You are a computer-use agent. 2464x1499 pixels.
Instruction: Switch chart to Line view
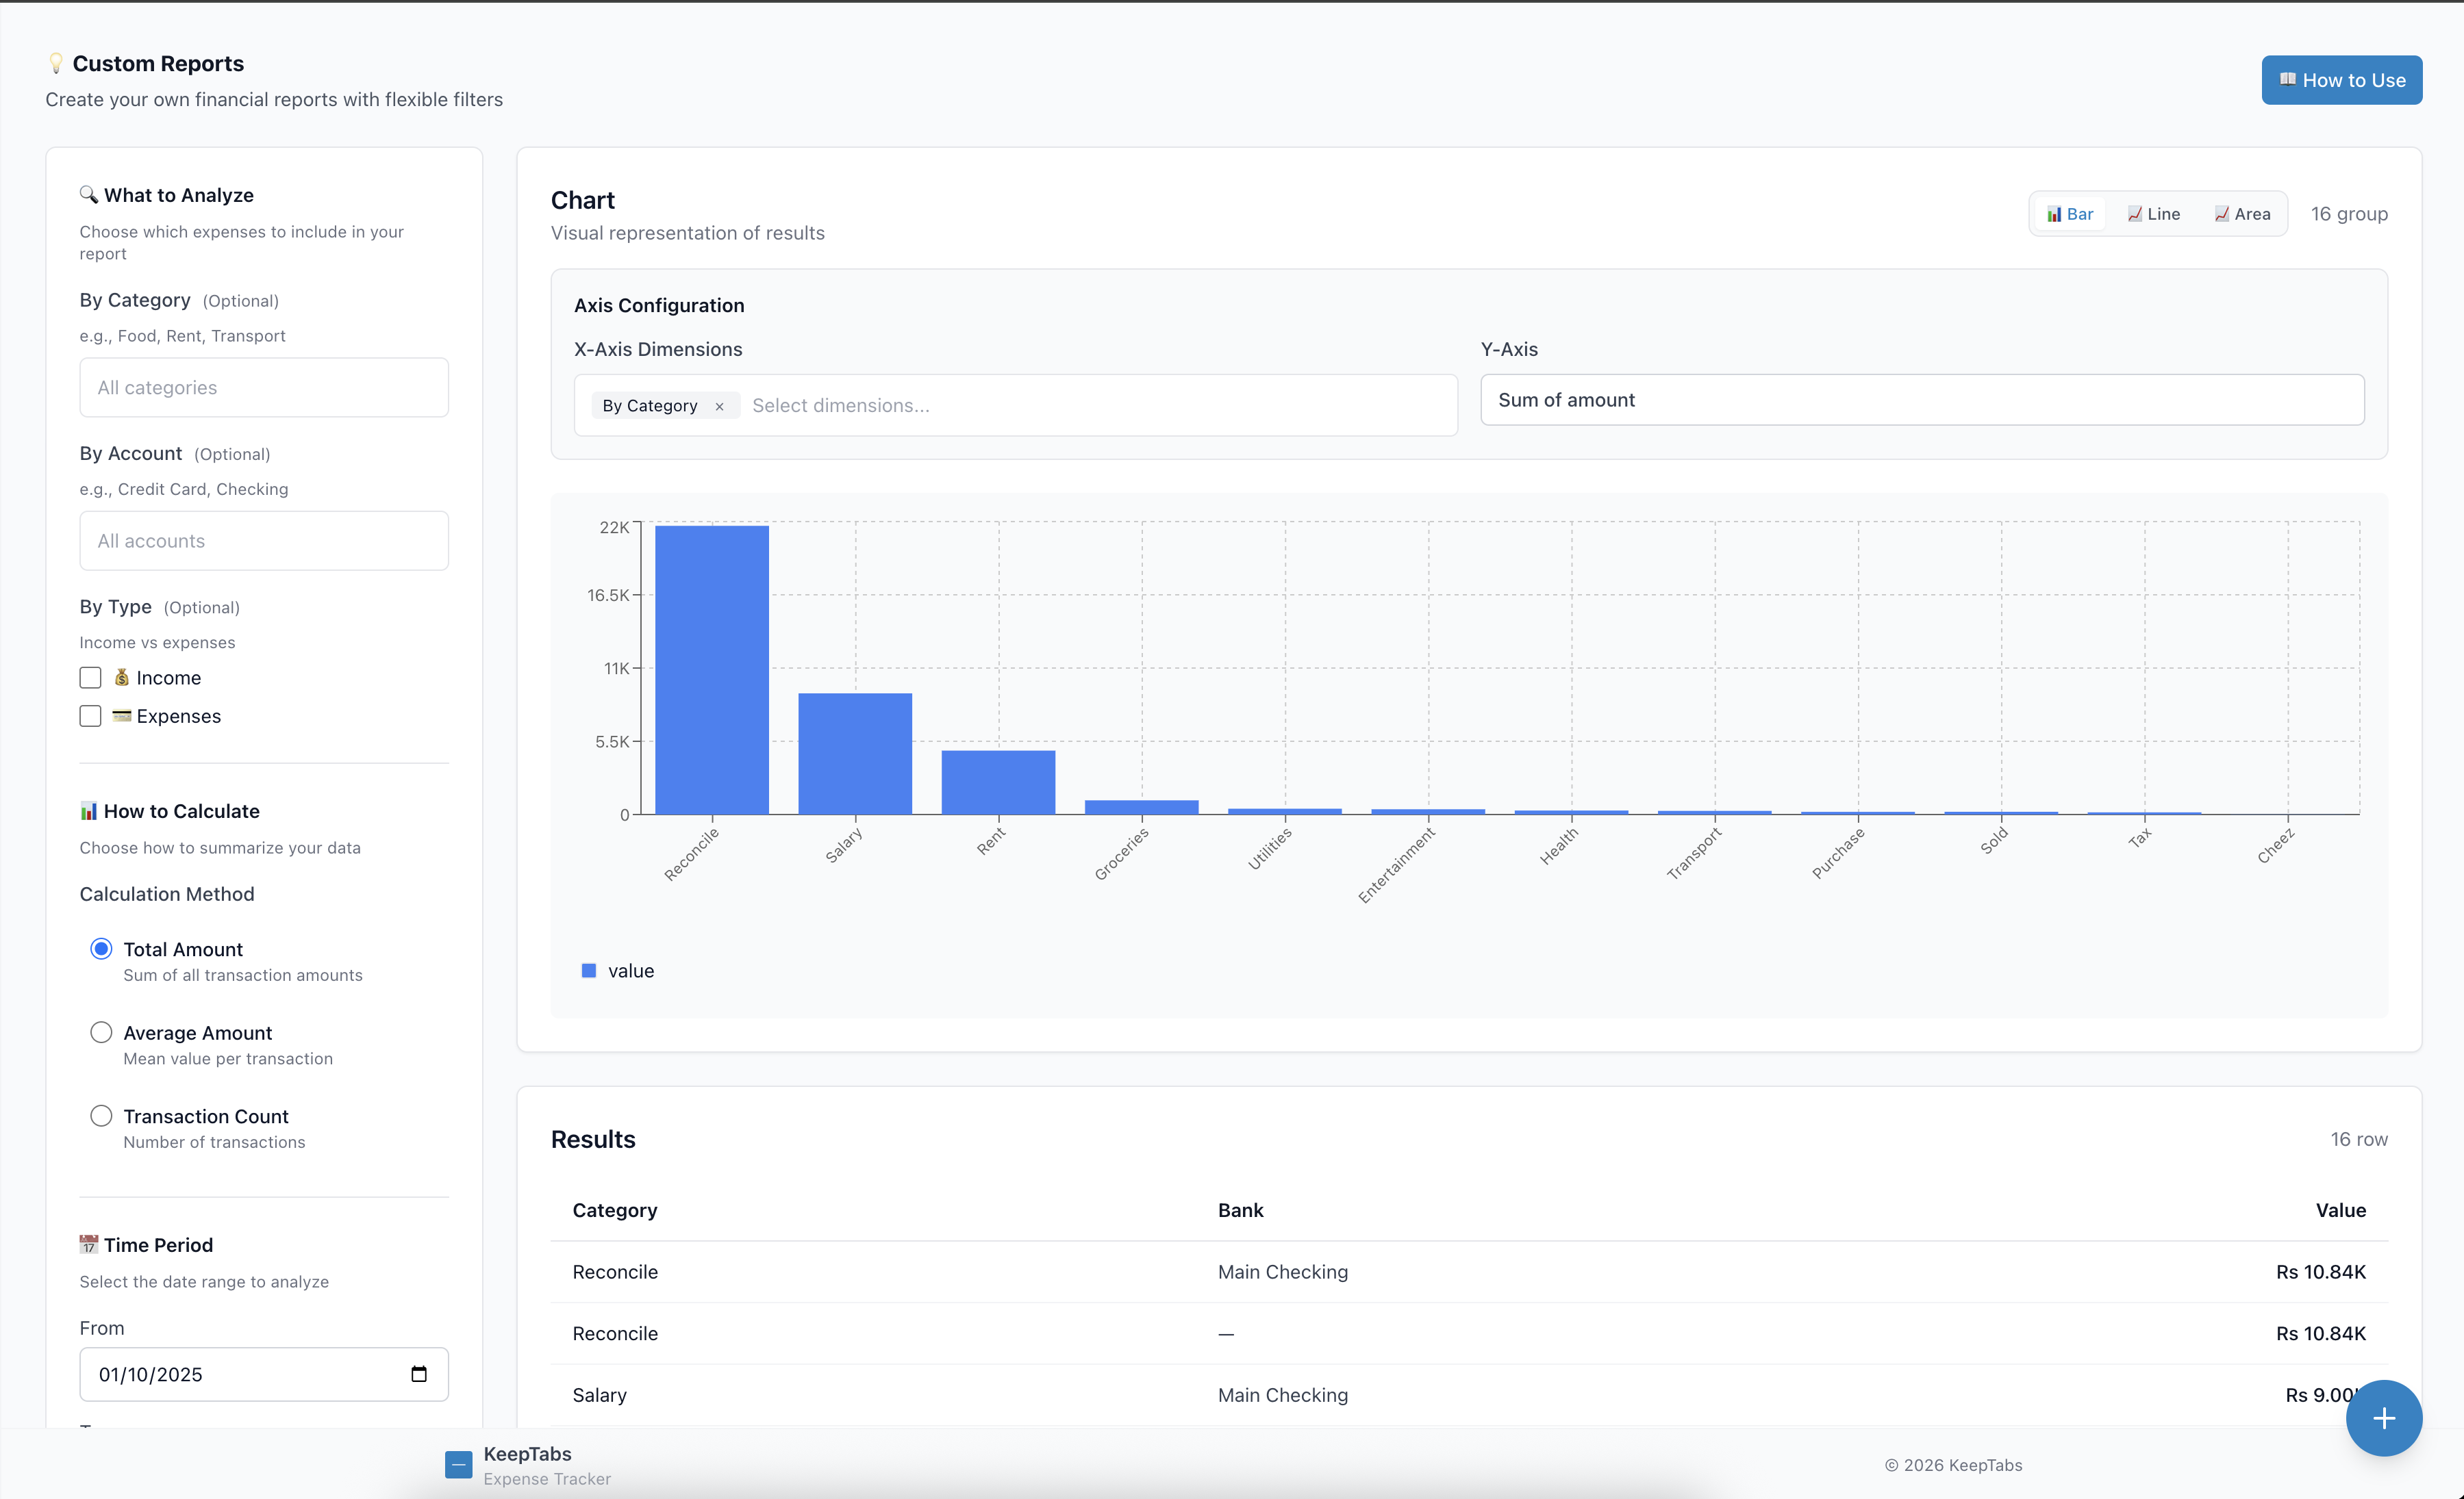[x=2154, y=213]
